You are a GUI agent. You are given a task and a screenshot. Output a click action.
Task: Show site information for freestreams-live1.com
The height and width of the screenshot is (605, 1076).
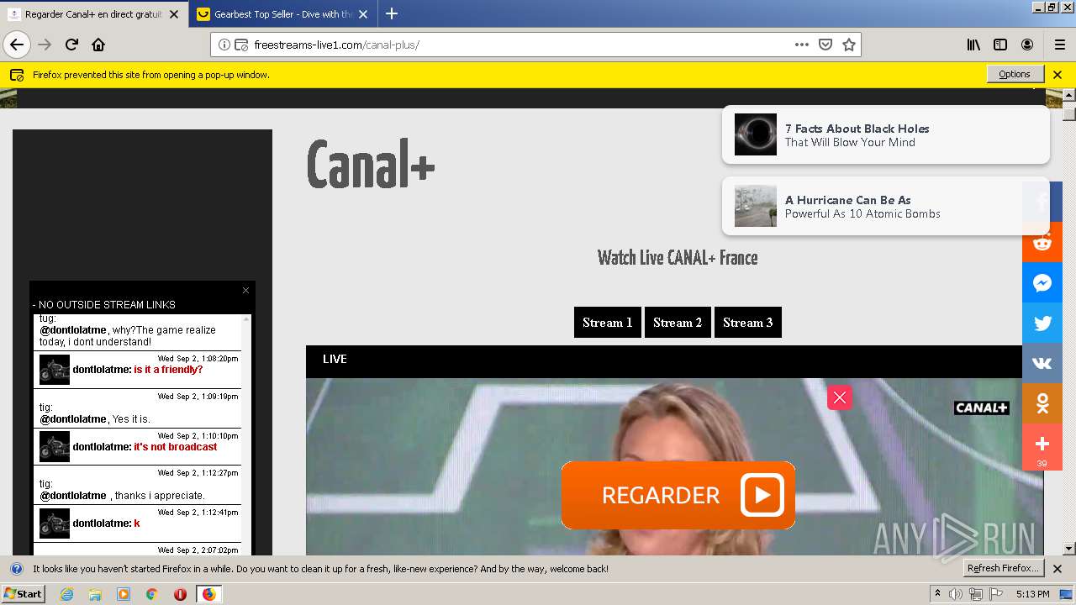pos(224,45)
